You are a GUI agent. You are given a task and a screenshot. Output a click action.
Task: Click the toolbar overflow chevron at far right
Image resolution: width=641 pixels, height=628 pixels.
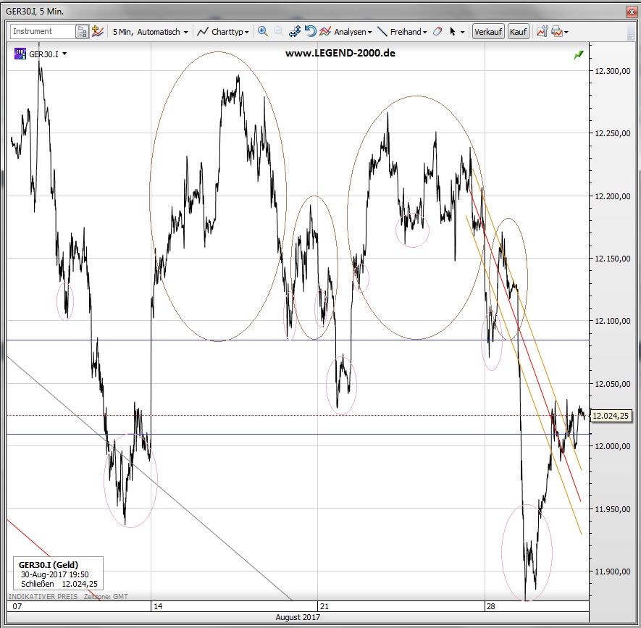coord(630,35)
